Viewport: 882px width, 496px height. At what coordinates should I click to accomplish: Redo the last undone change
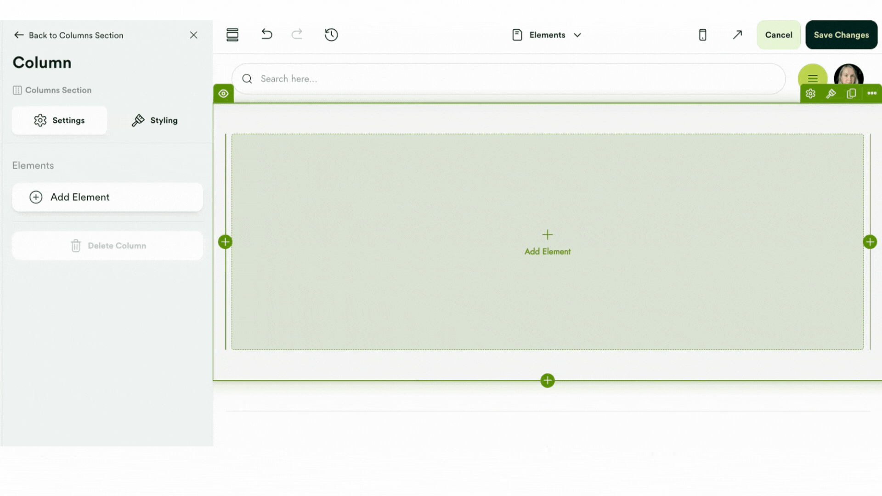pyautogui.click(x=297, y=34)
